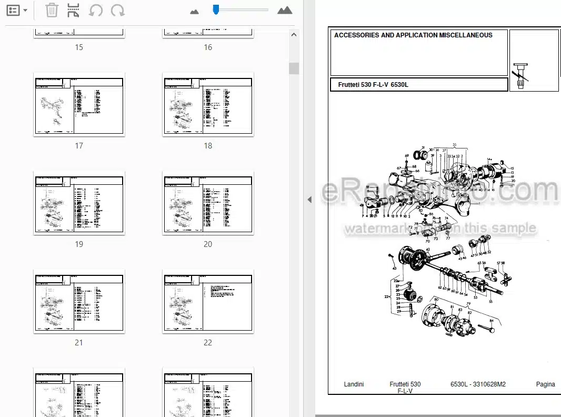Click the thumbnail size slider handle
Viewport: 561px width, 417px height.
[x=216, y=9]
